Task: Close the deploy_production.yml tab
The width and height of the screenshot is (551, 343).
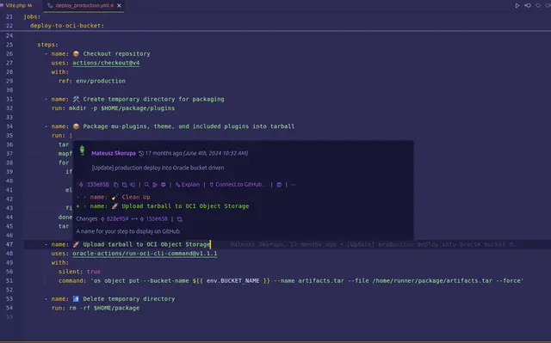Action: [119, 6]
